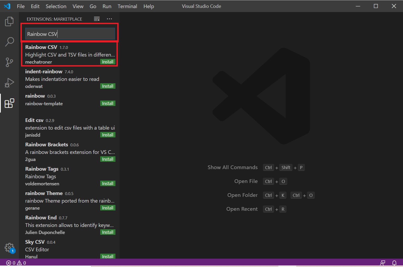Click the remote window indicator in status bar
This screenshot has height=267, width=403.
(383, 263)
